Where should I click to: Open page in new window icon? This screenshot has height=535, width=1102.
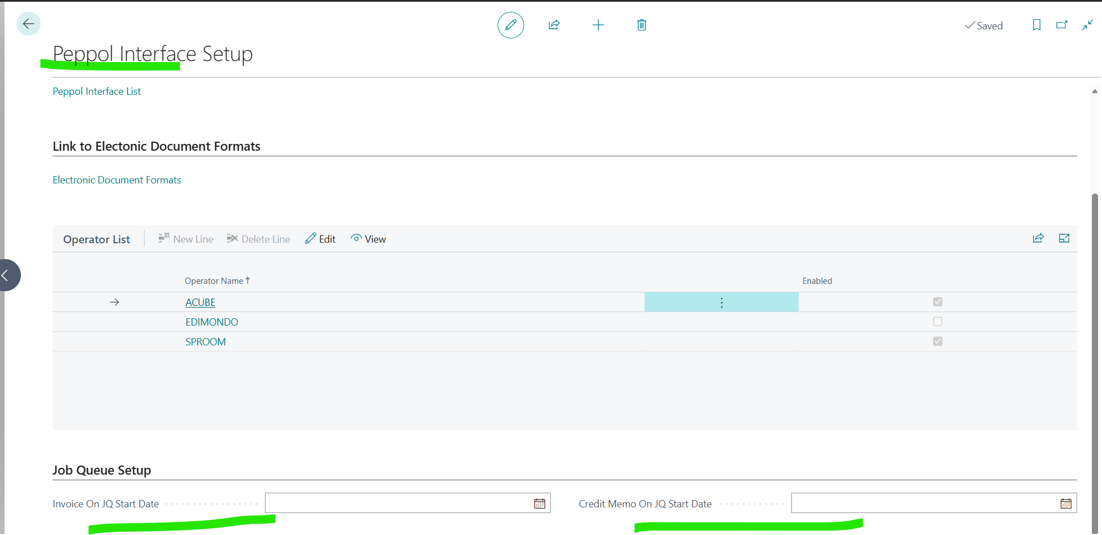[x=1062, y=25]
